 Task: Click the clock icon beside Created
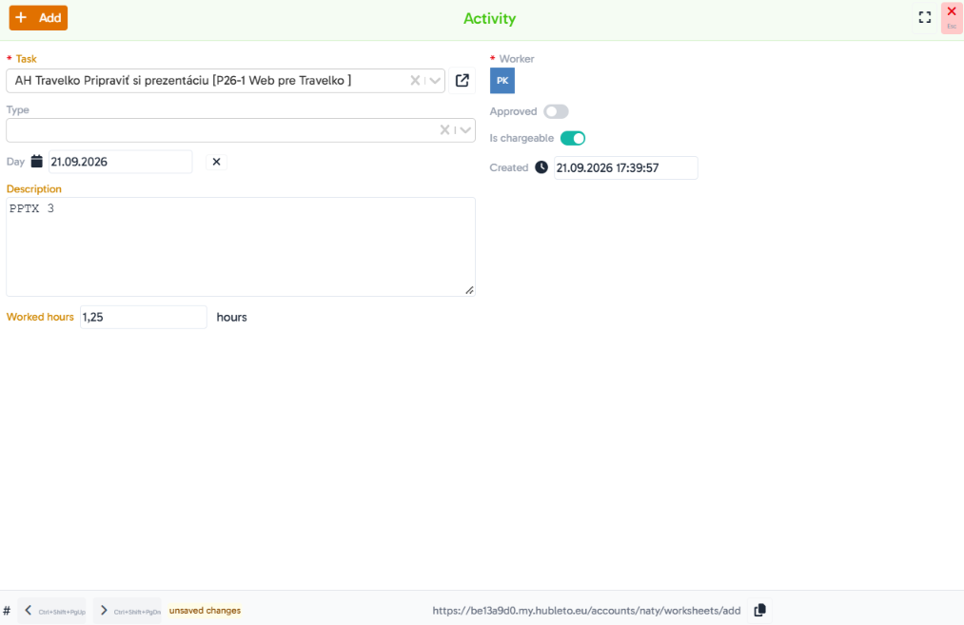(x=541, y=167)
